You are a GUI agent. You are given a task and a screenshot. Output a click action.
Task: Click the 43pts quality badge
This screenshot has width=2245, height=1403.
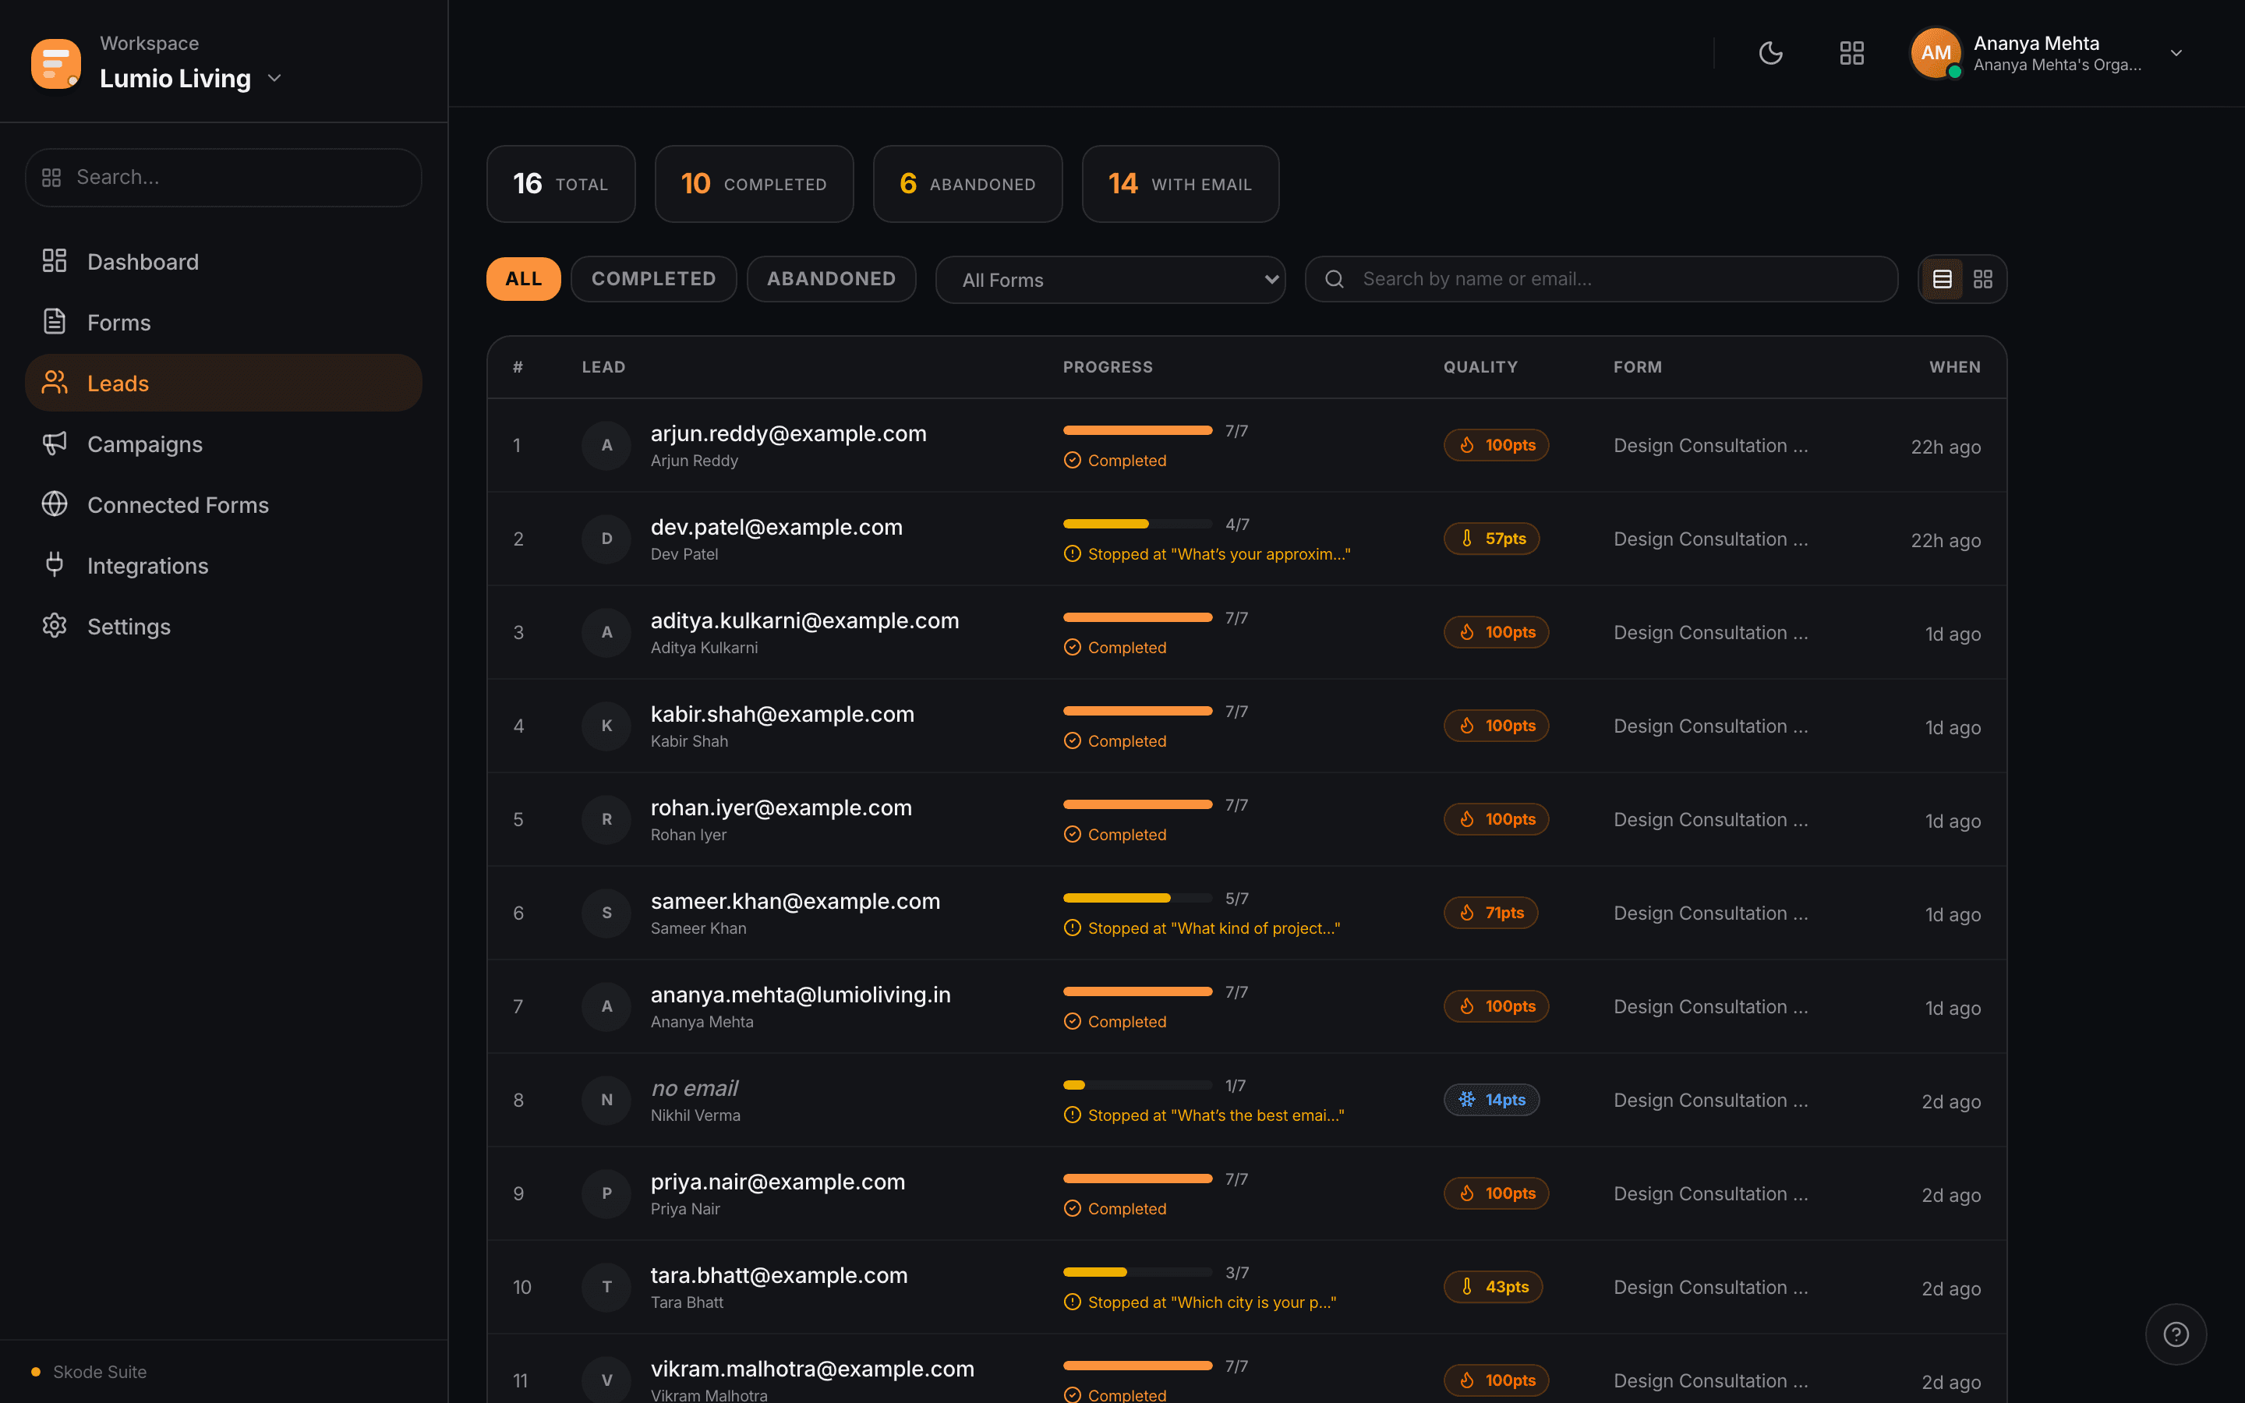[x=1493, y=1287]
